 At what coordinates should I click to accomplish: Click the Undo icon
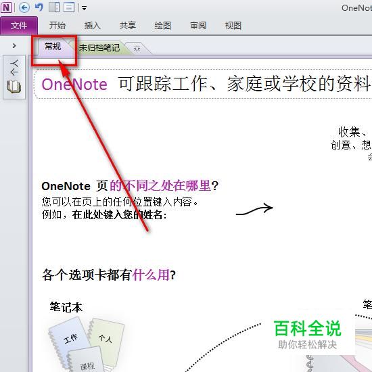[x=39, y=7]
